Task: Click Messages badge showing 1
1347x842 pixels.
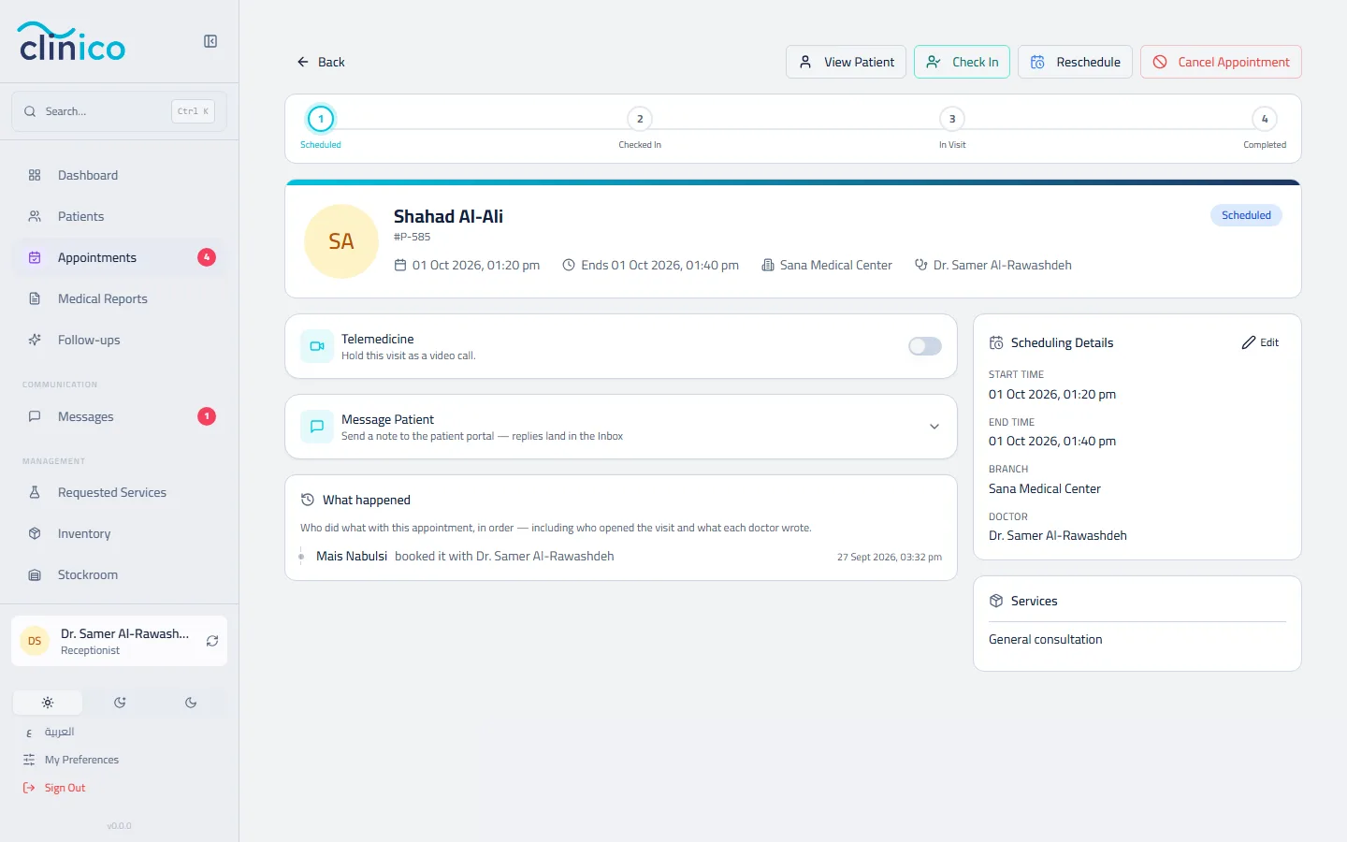Action: tap(207, 416)
